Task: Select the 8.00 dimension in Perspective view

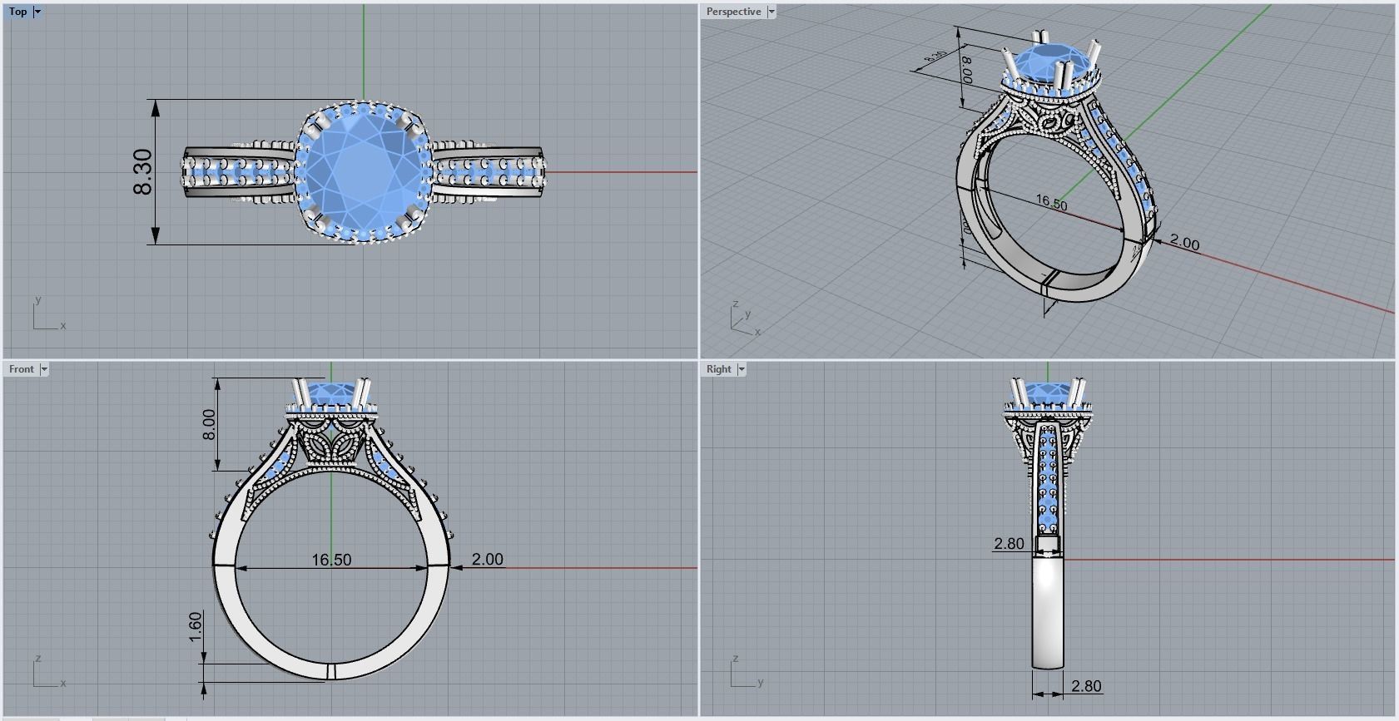Action: coord(966,69)
